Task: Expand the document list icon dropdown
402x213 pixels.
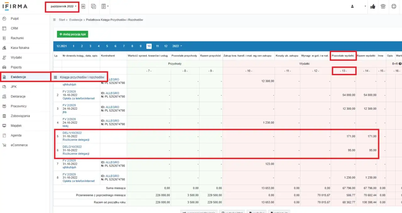Action: (105, 7)
